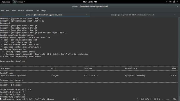Click the 'x86_64' arch value
Screen dimensions: 180x101
[x=55, y=75]
